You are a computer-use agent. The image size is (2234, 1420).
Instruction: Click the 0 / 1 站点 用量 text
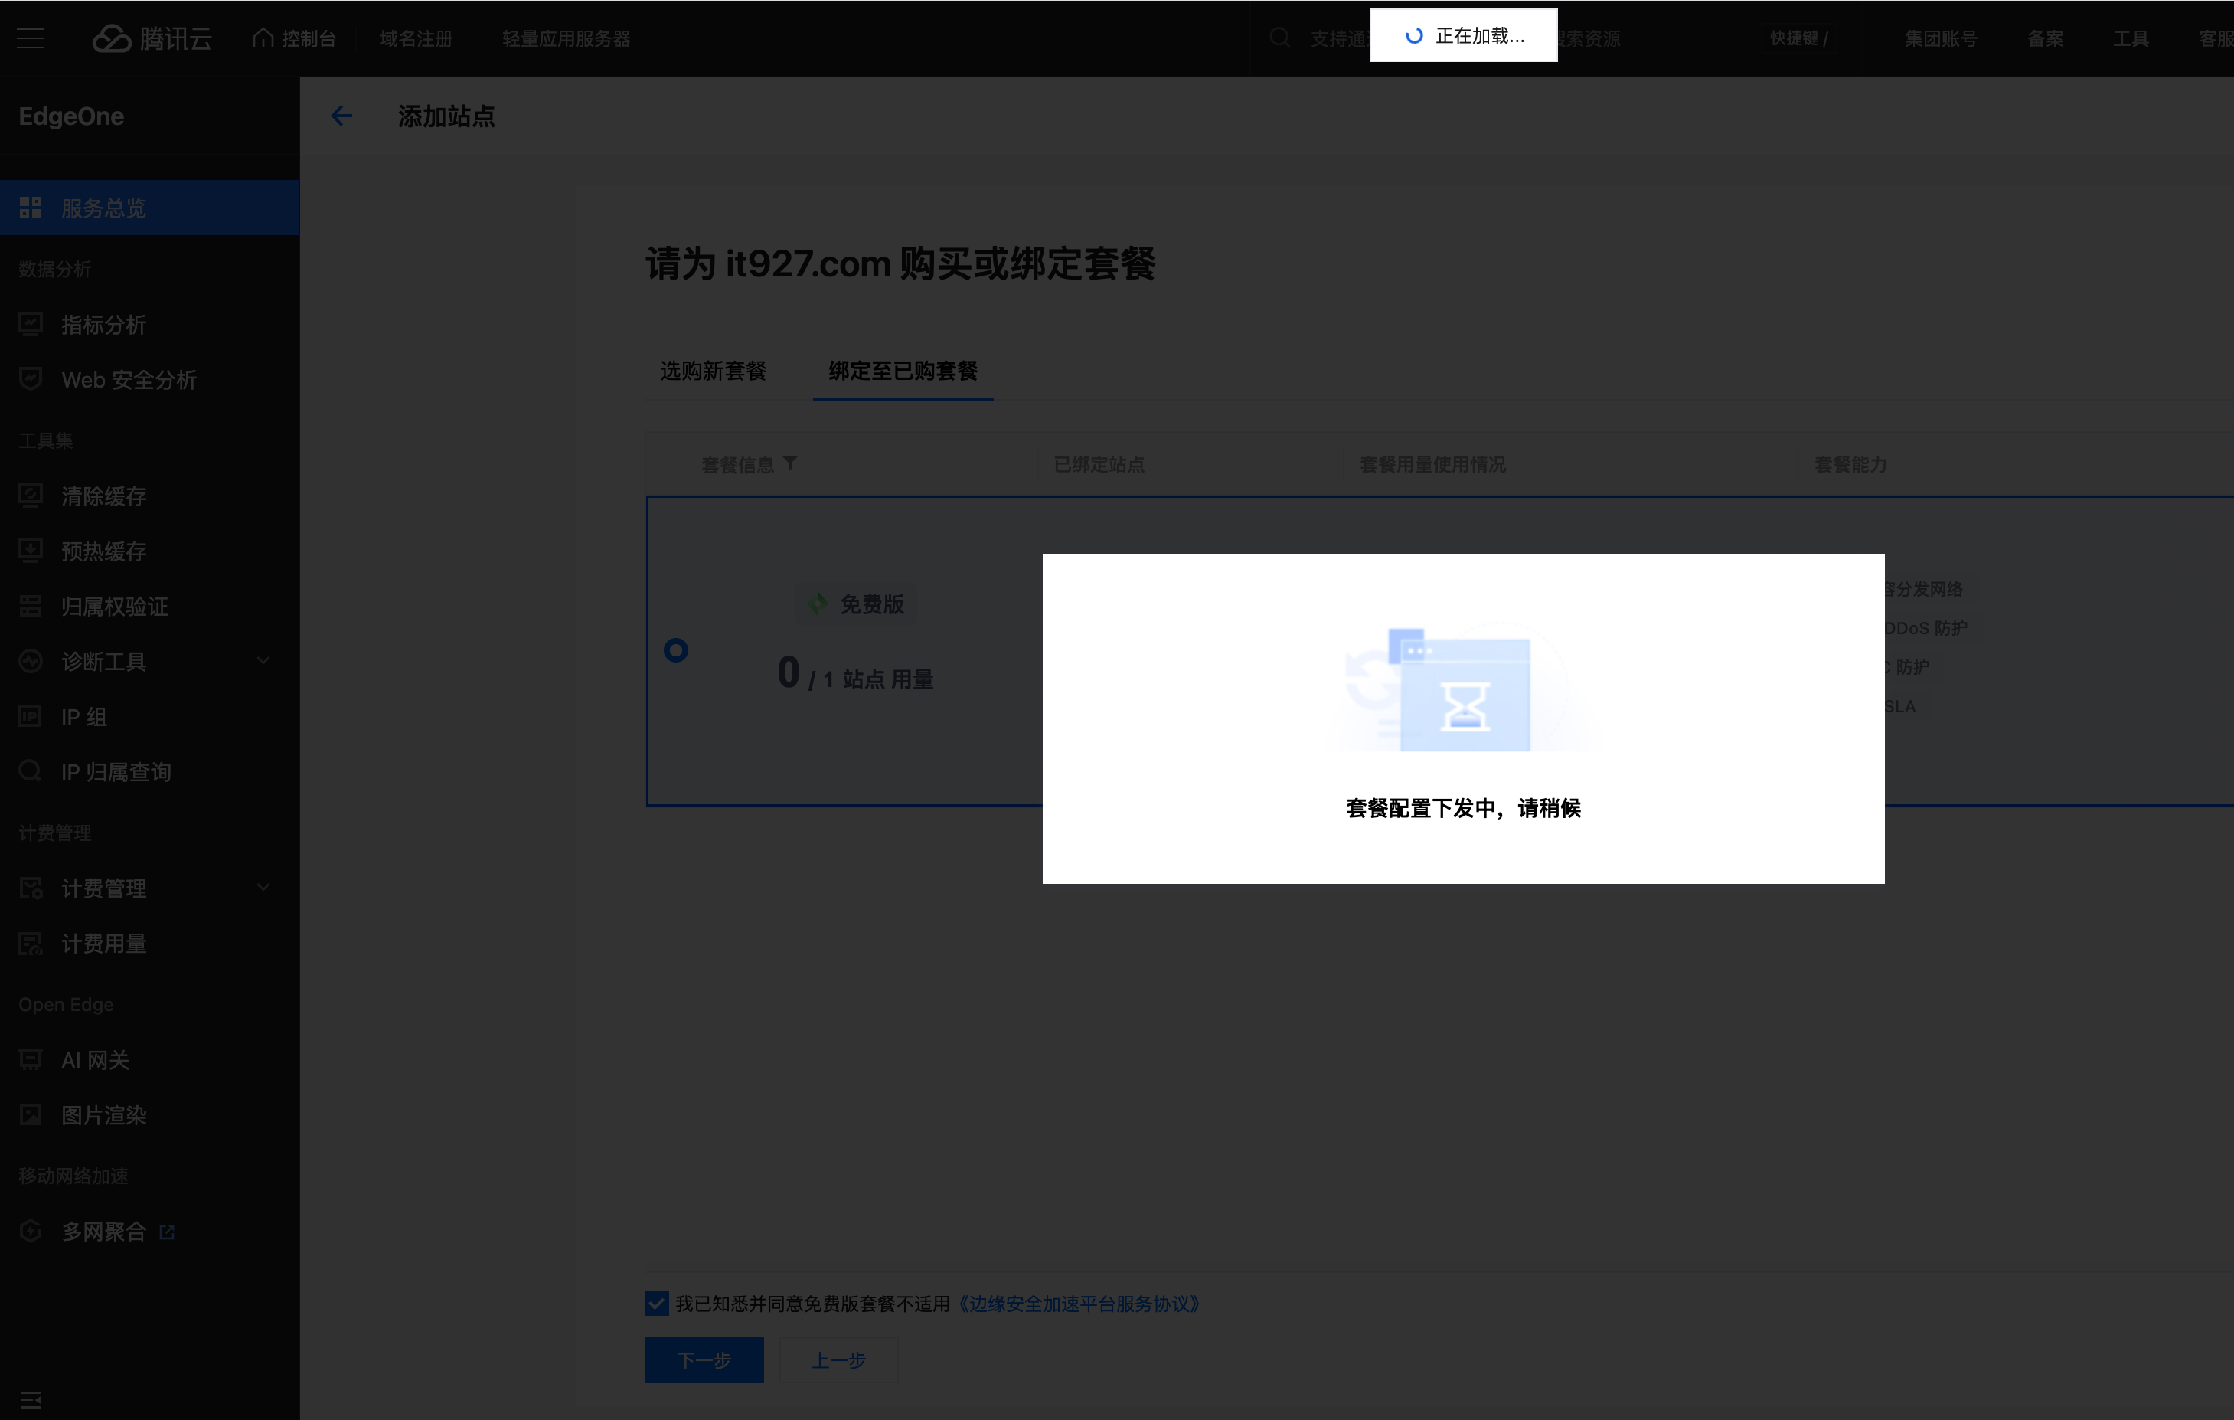(854, 674)
